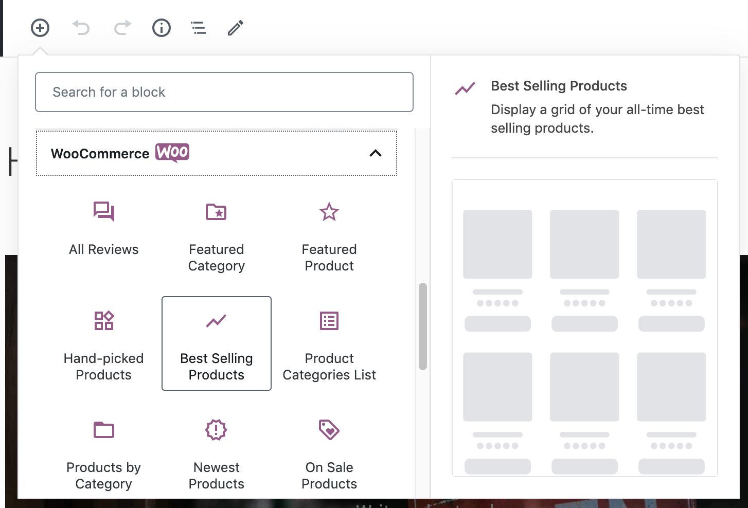Click the block list scrollbar thumb

pyautogui.click(x=423, y=326)
